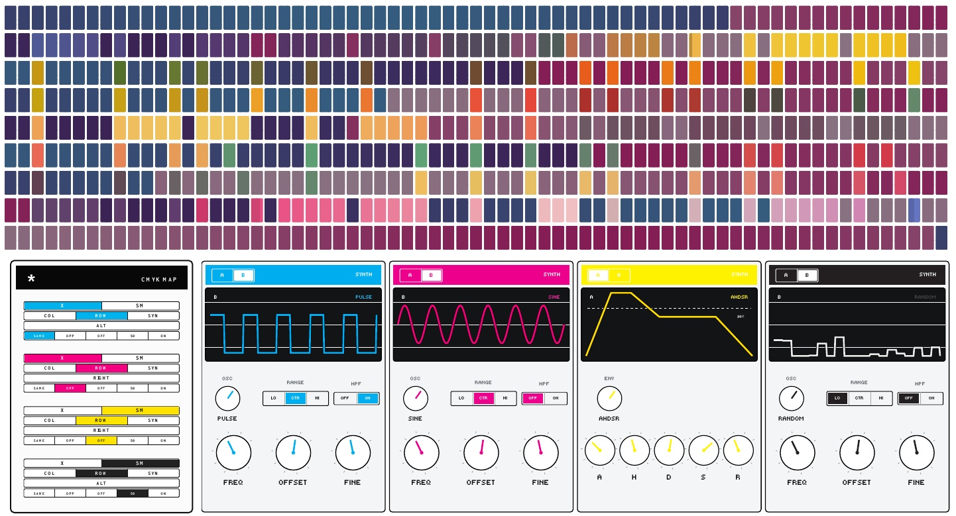956x516 pixels.
Task: Turn HPF ON in the magenta synth
Action: (556, 399)
